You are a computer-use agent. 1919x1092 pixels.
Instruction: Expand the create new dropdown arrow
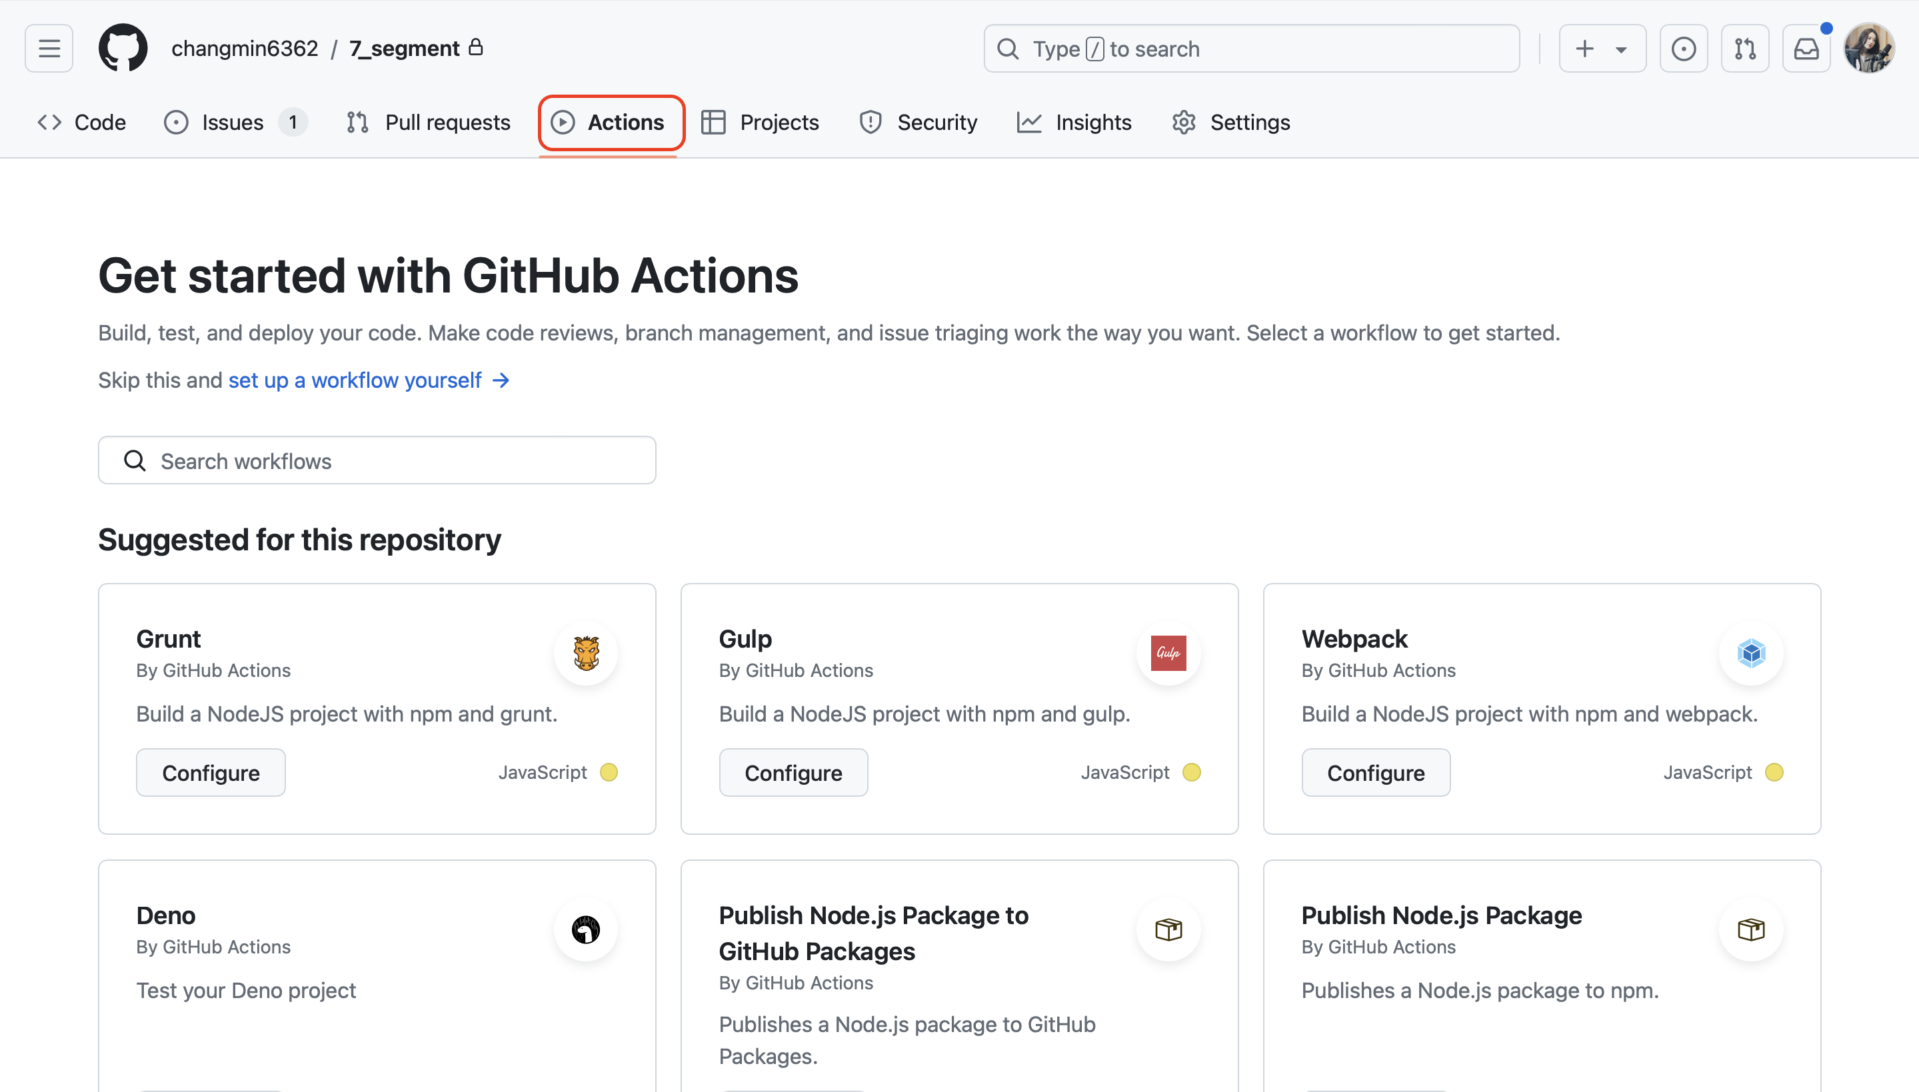pyautogui.click(x=1620, y=48)
